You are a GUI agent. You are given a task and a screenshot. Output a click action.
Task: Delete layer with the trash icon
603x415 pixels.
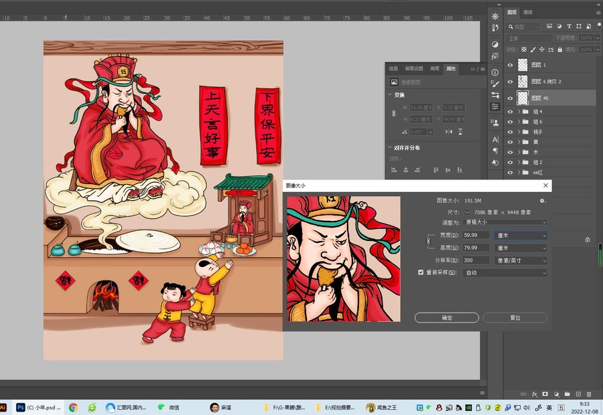pos(589,394)
